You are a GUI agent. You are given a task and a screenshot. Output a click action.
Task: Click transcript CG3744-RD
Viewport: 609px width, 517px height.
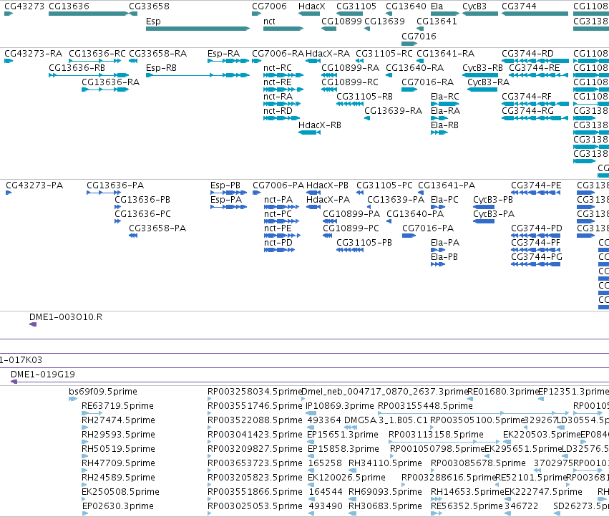pos(535,61)
